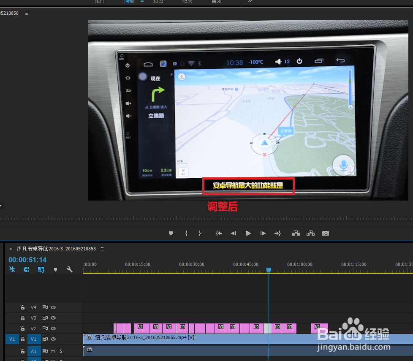Image resolution: width=413 pixels, height=361 pixels.
Task: Click the Program monitor scrub ruler
Action: click(x=206, y=218)
